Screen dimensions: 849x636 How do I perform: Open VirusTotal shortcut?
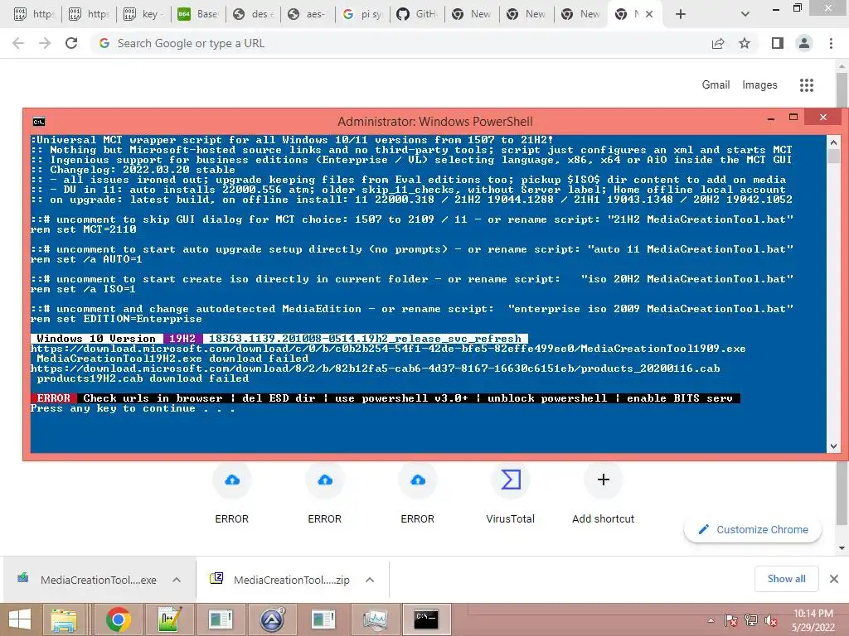[510, 494]
